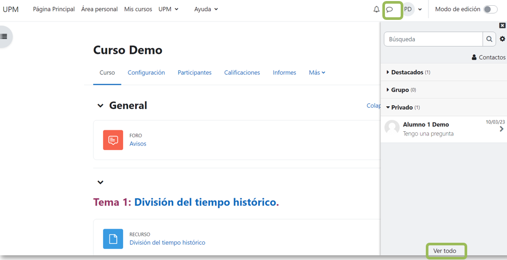Open the Ayuda dropdown menu
The height and width of the screenshot is (260, 507).
[x=206, y=9]
